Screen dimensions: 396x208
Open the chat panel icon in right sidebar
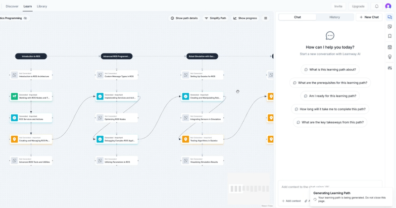pyautogui.click(x=390, y=17)
